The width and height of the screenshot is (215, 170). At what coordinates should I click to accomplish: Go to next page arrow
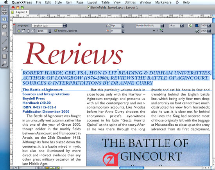43,168
